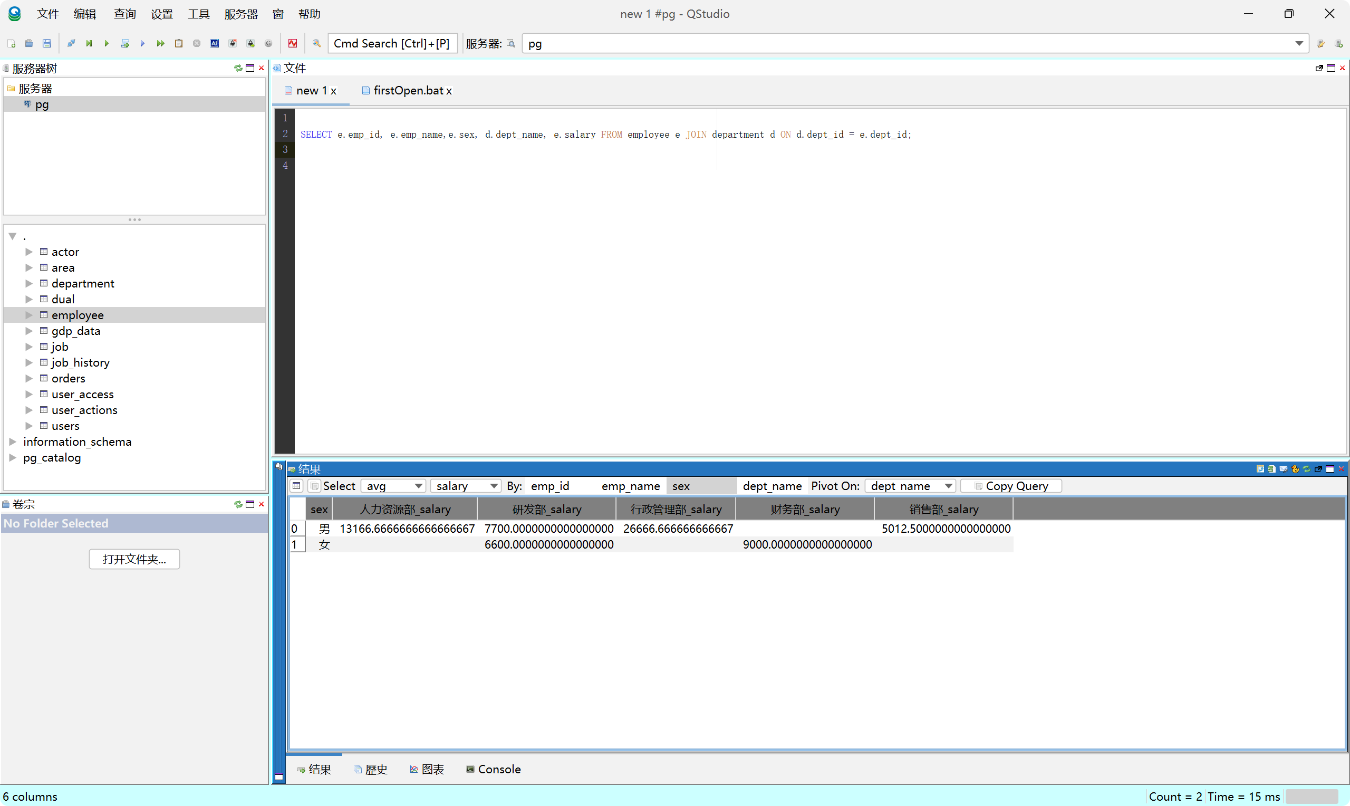The image size is (1350, 806).
Task: Open a new file from the toolbar
Action: click(11, 43)
